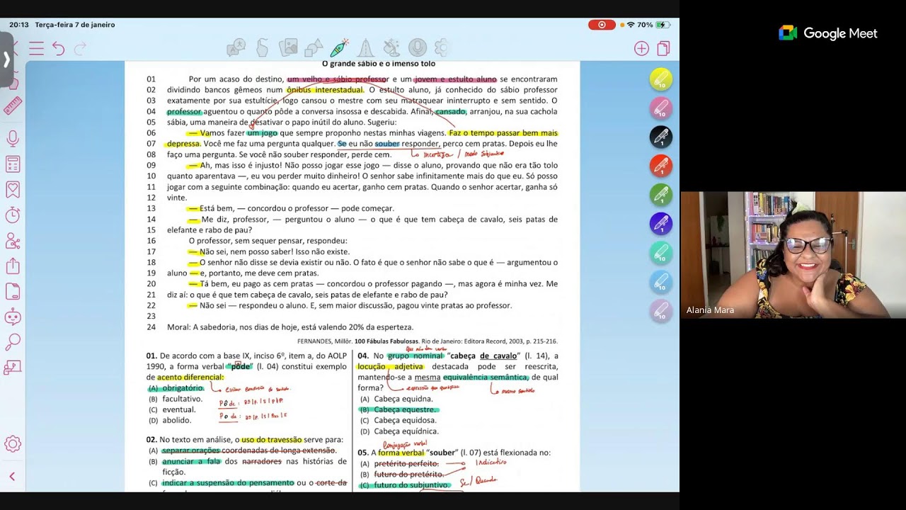The image size is (906, 510).
Task: Open the AI robot assistant icon
Action: (13, 317)
